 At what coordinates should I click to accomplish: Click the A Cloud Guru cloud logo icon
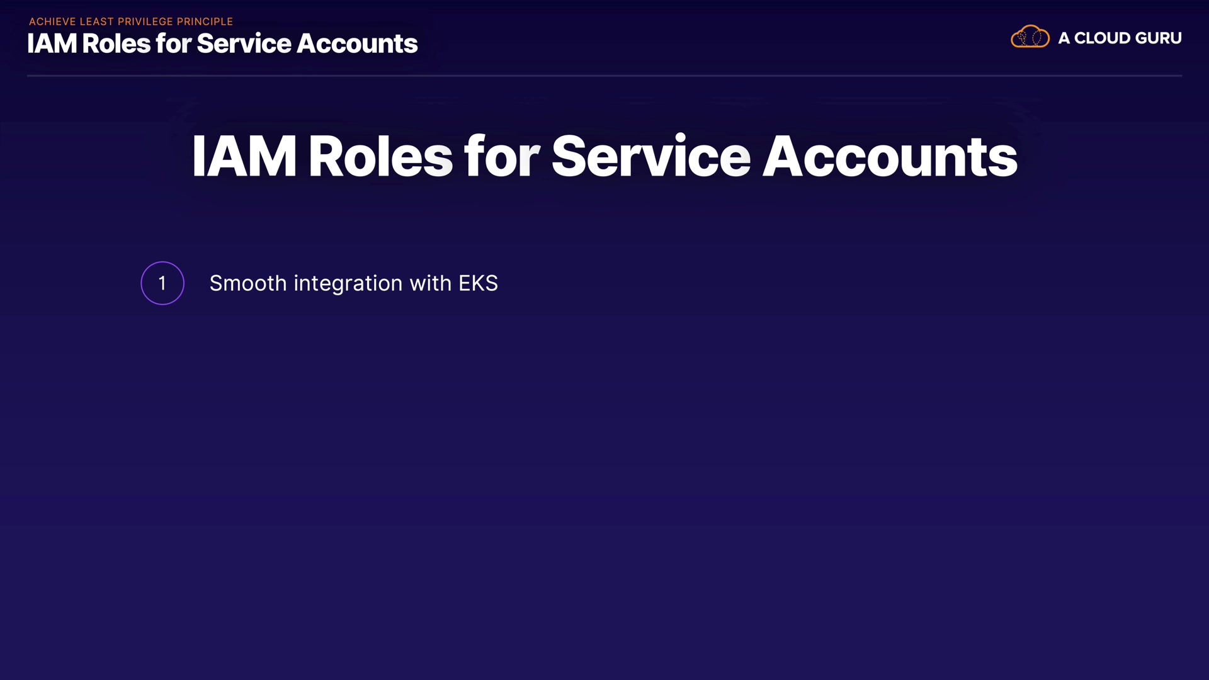tap(1030, 37)
